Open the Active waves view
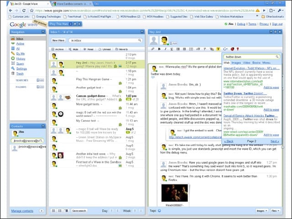292x219 pixels. click(x=20, y=44)
